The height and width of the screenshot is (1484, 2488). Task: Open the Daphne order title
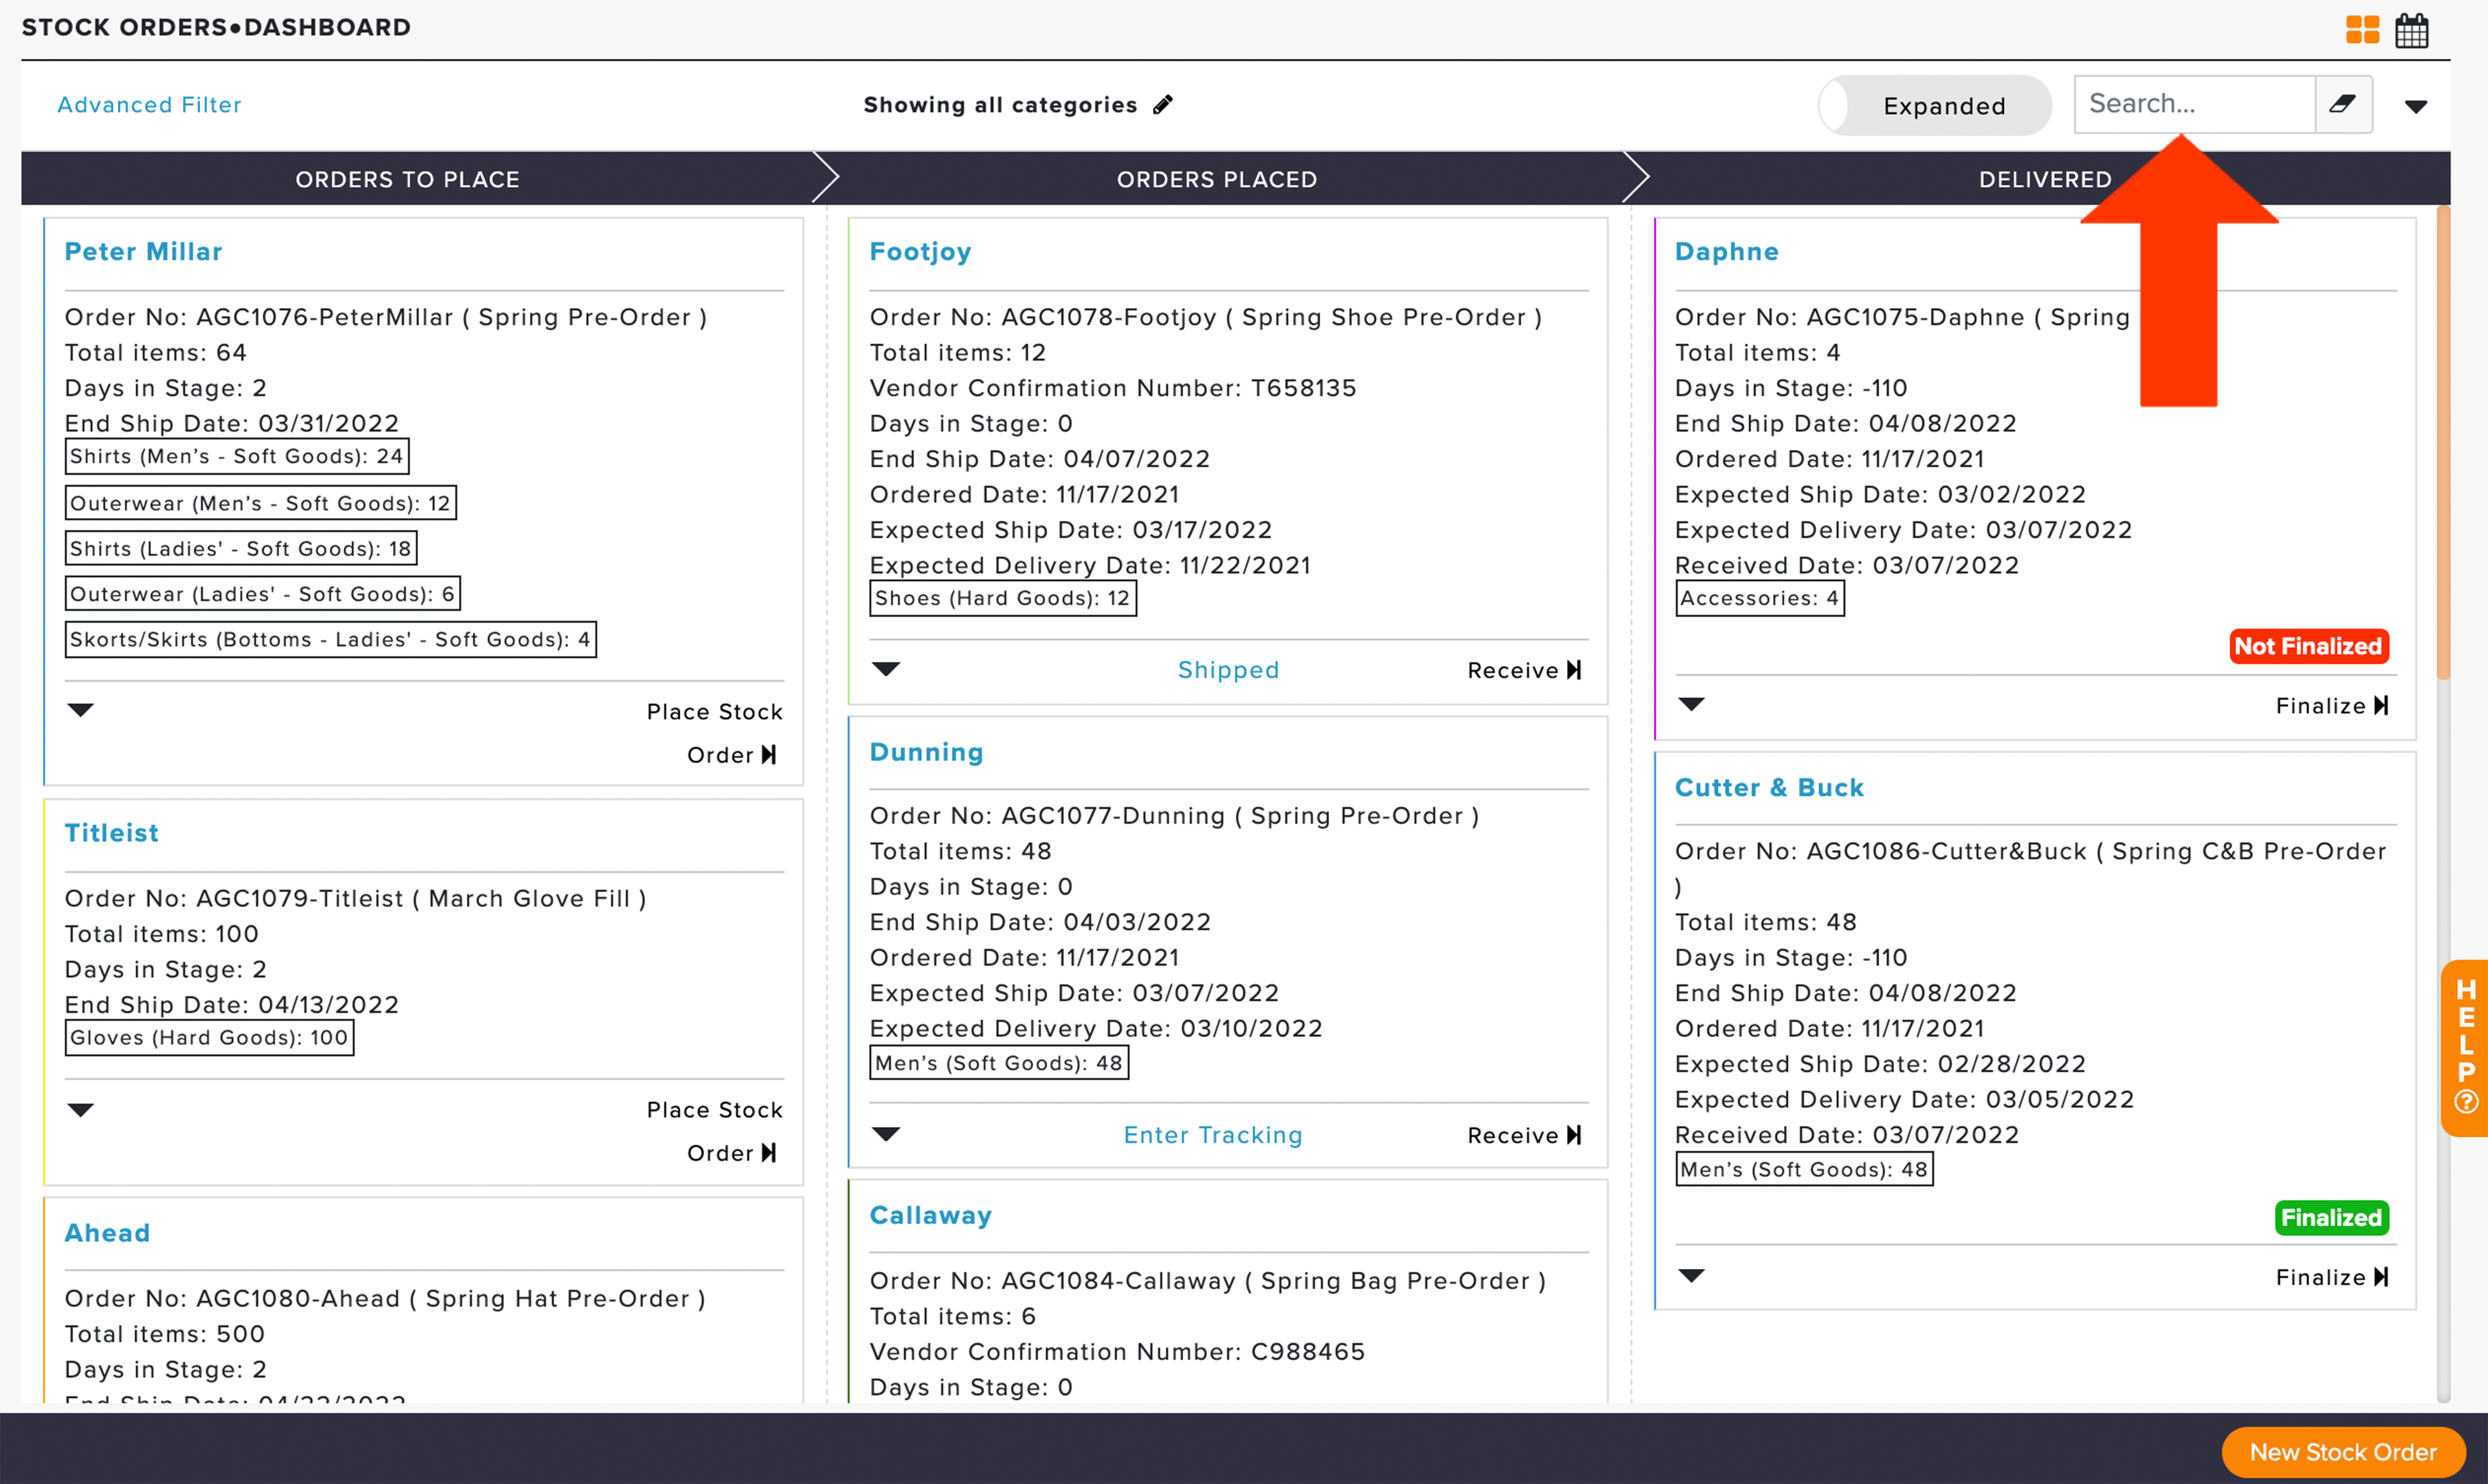[1727, 252]
